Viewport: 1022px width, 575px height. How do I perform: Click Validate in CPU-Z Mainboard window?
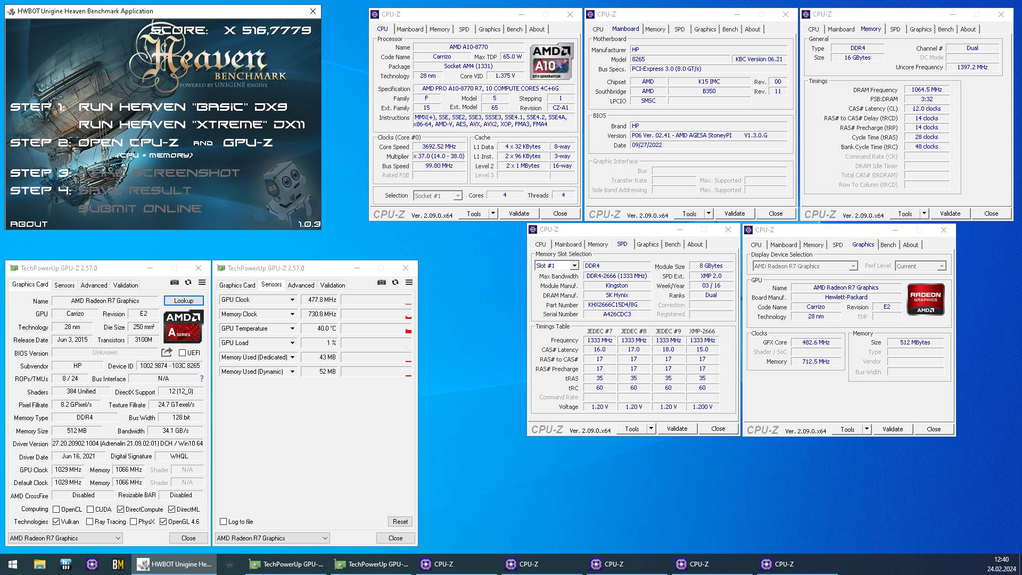[735, 213]
